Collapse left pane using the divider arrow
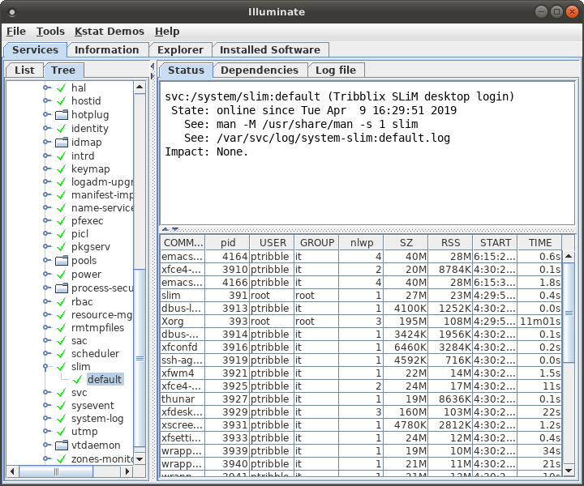The image size is (584, 486). point(152,66)
